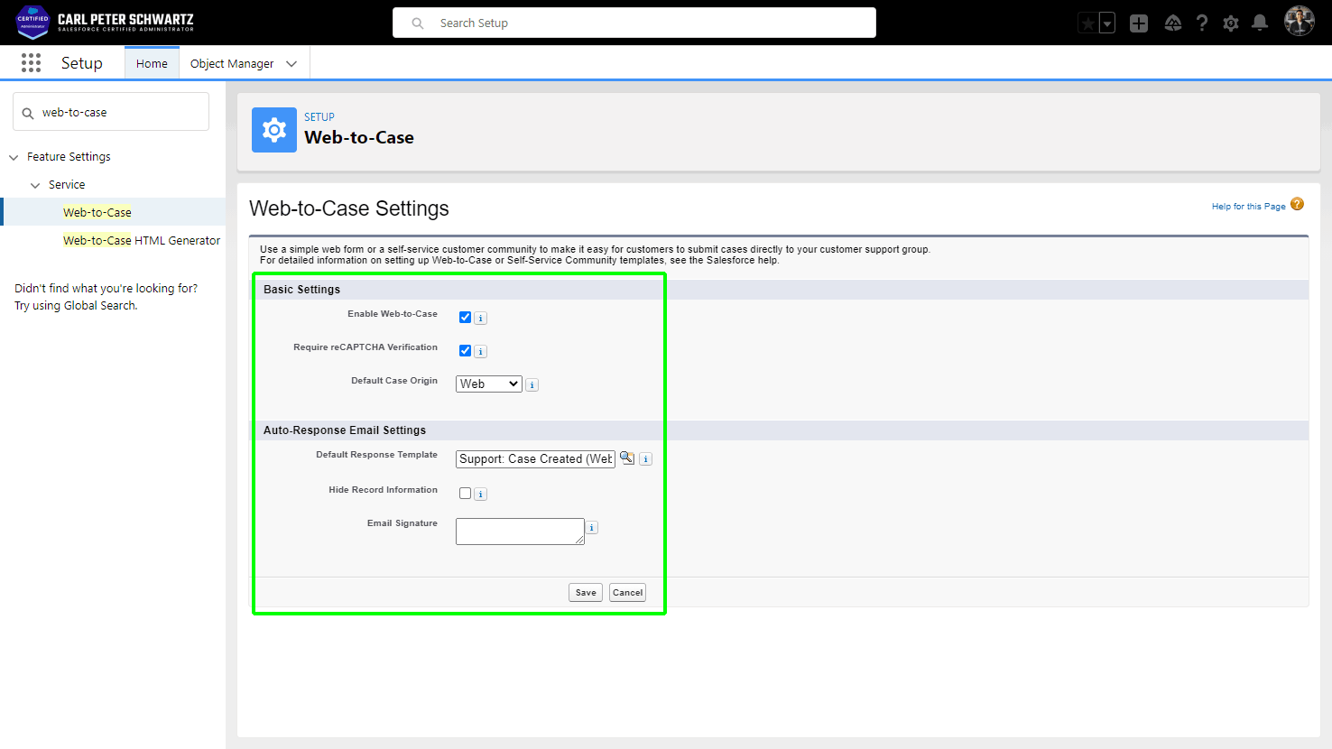This screenshot has width=1332, height=749.
Task: Open the Trailhead guidance icon
Action: (x=1172, y=23)
